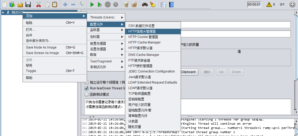Choose CSV 数据文件设置 menu item
The height and width of the screenshot is (136, 298).
pos(153,26)
